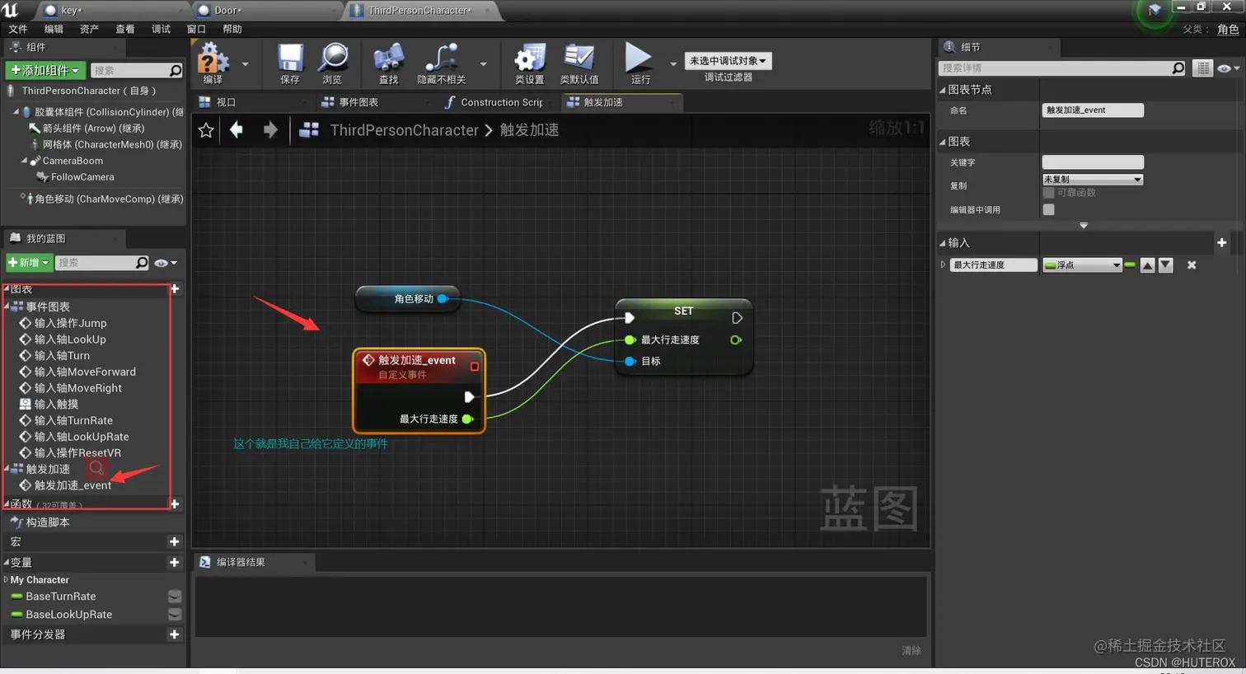Expand My Character variable category
The width and height of the screenshot is (1246, 674).
pos(7,580)
